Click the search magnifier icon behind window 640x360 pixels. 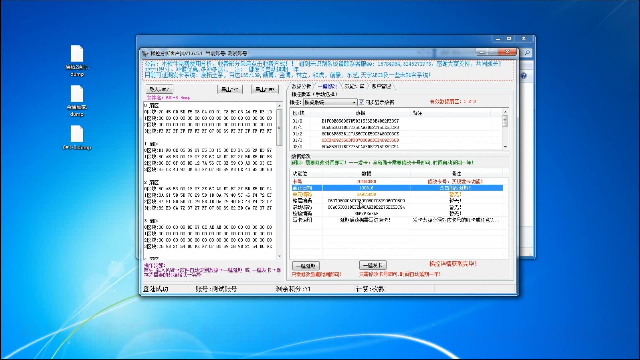[527, 52]
